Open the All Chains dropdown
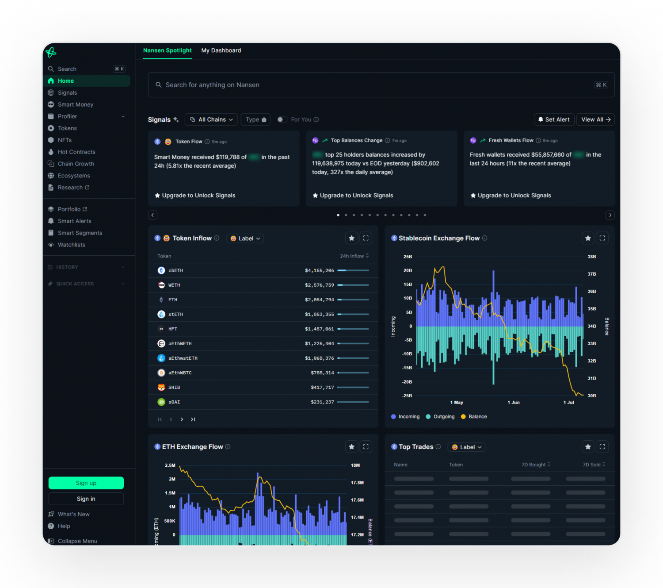 (211, 119)
